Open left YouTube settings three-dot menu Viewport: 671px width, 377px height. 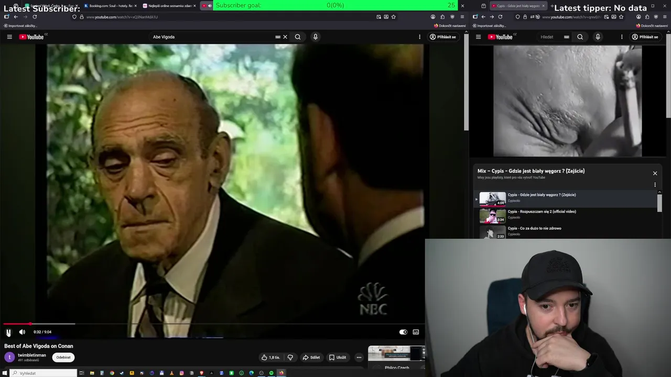coord(419,37)
